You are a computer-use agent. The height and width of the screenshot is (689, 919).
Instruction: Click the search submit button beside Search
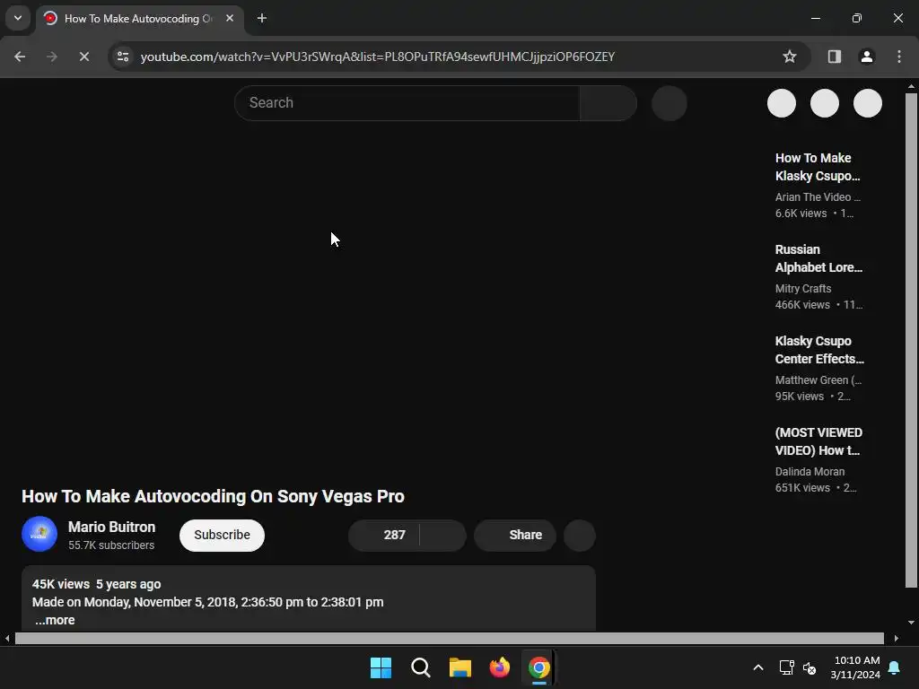coord(608,103)
